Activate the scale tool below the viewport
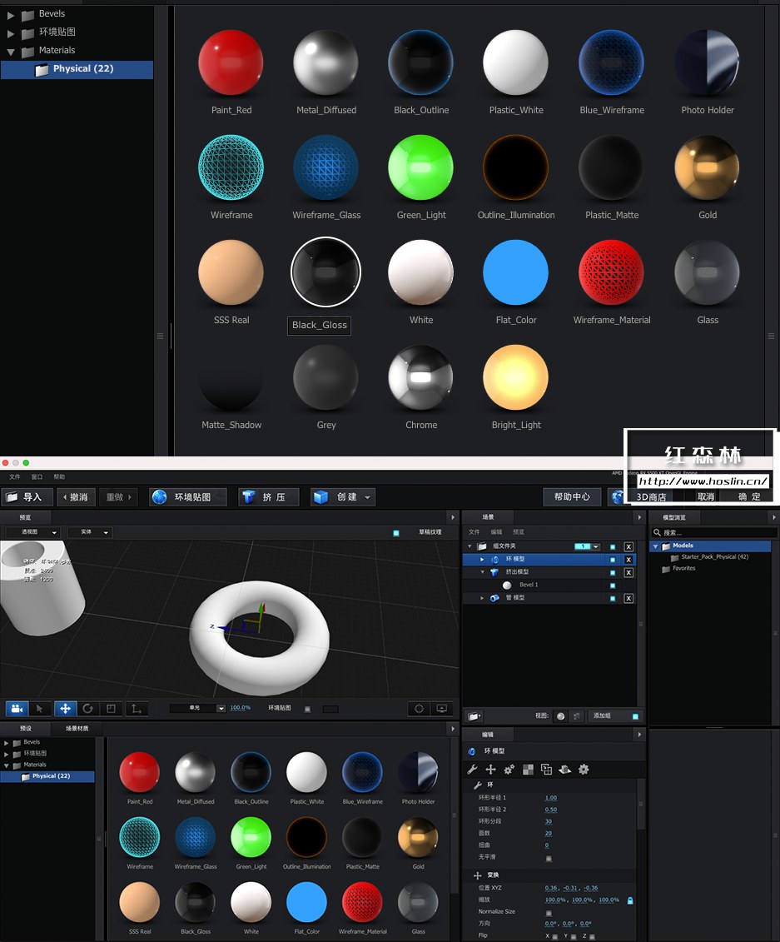Image resolution: width=780 pixels, height=942 pixels. [x=111, y=708]
